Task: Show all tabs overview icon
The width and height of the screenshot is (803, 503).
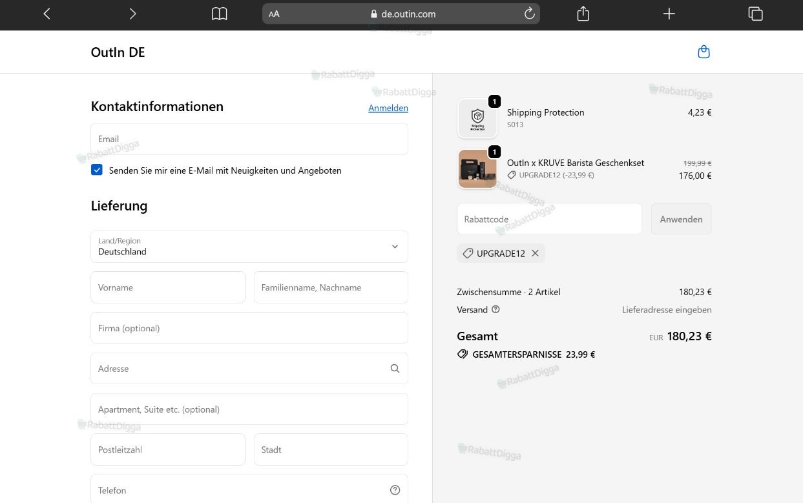Action: tap(755, 14)
